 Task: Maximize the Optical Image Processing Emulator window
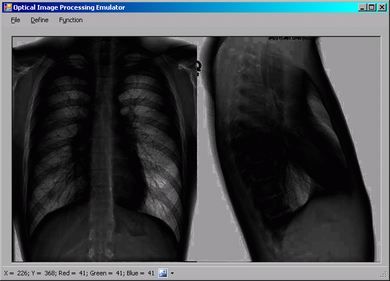coord(371,7)
